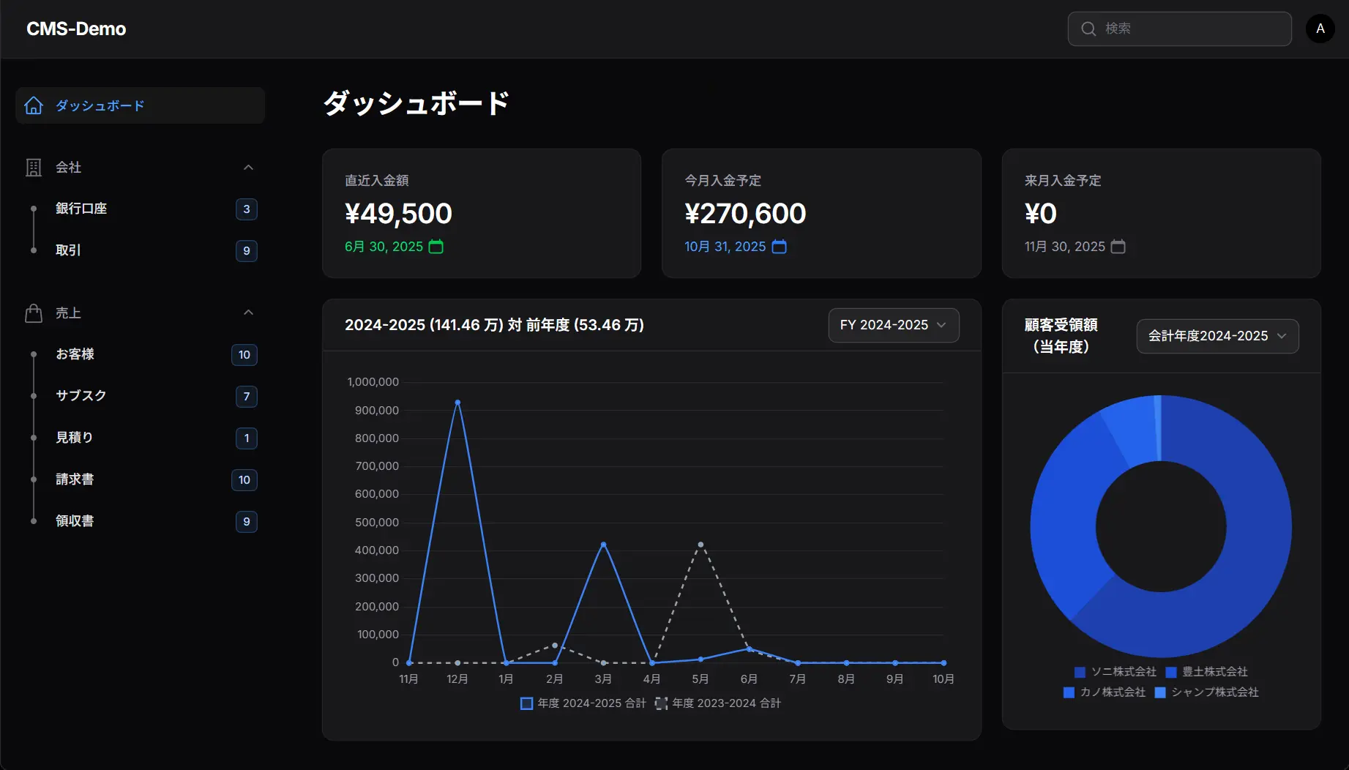Toggle the 年度 2023-2024 合計 legend series
The image size is (1349, 770).
click(x=718, y=703)
